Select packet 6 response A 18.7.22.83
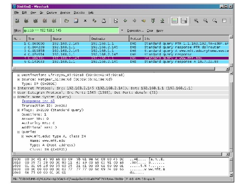Screen dimensions: 251x188 click(x=121, y=62)
